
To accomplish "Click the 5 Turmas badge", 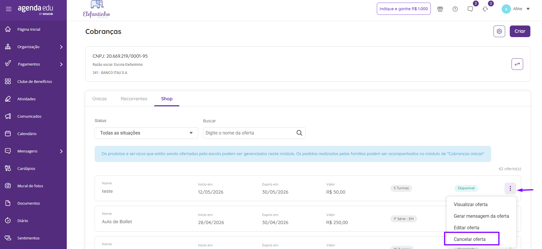I will (401, 188).
